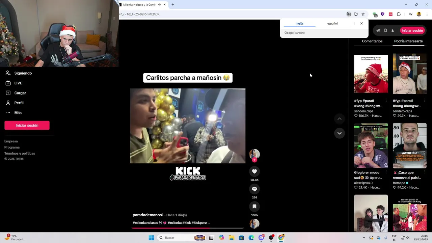Open Santa hat guy video thumbnail
Image resolution: width=432 pixels, height=243 pixels.
[x=410, y=74]
